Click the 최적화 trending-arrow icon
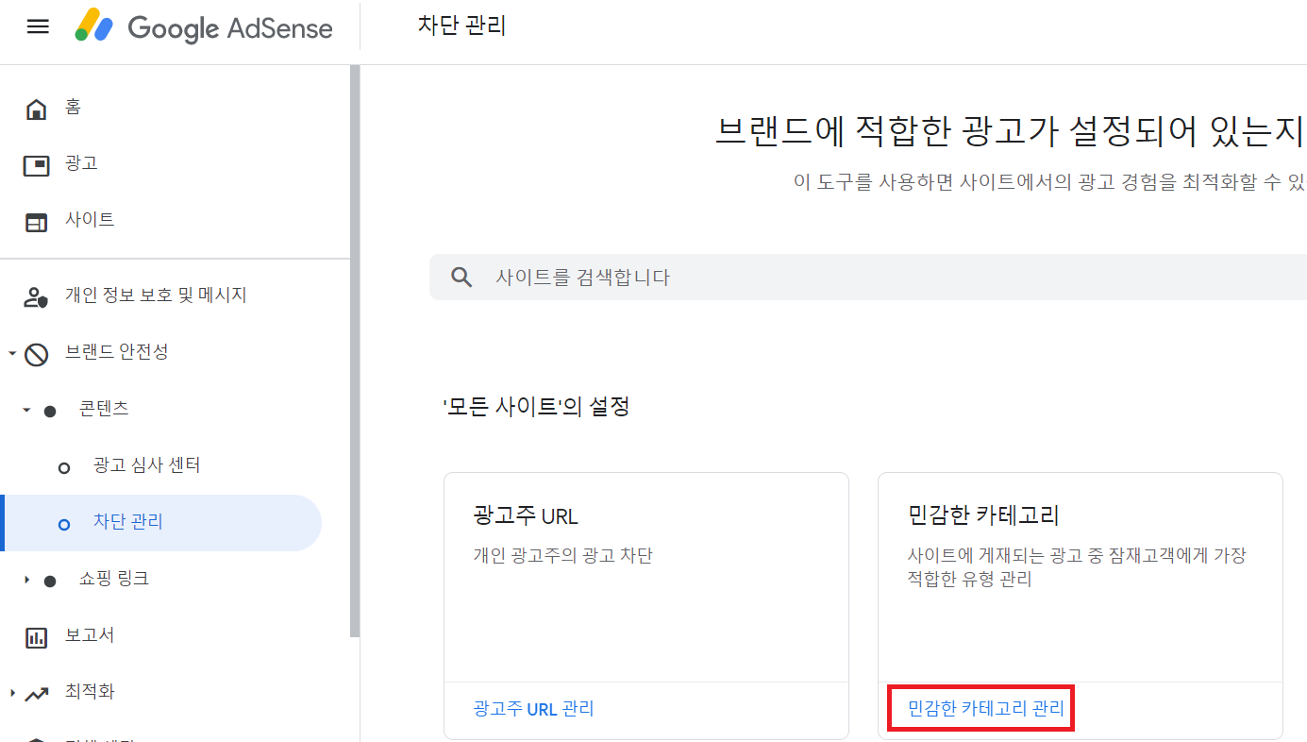Image resolution: width=1307 pixels, height=742 pixels. [36, 695]
